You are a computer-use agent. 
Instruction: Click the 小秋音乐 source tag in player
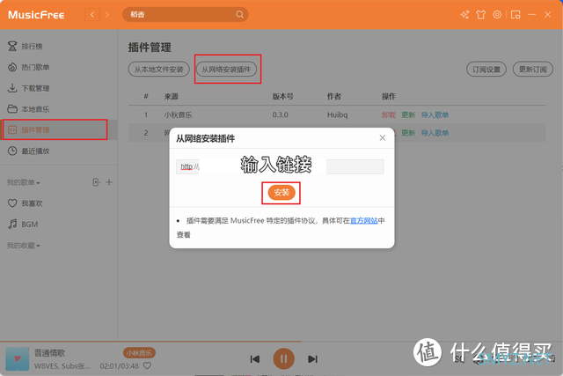[139, 353]
